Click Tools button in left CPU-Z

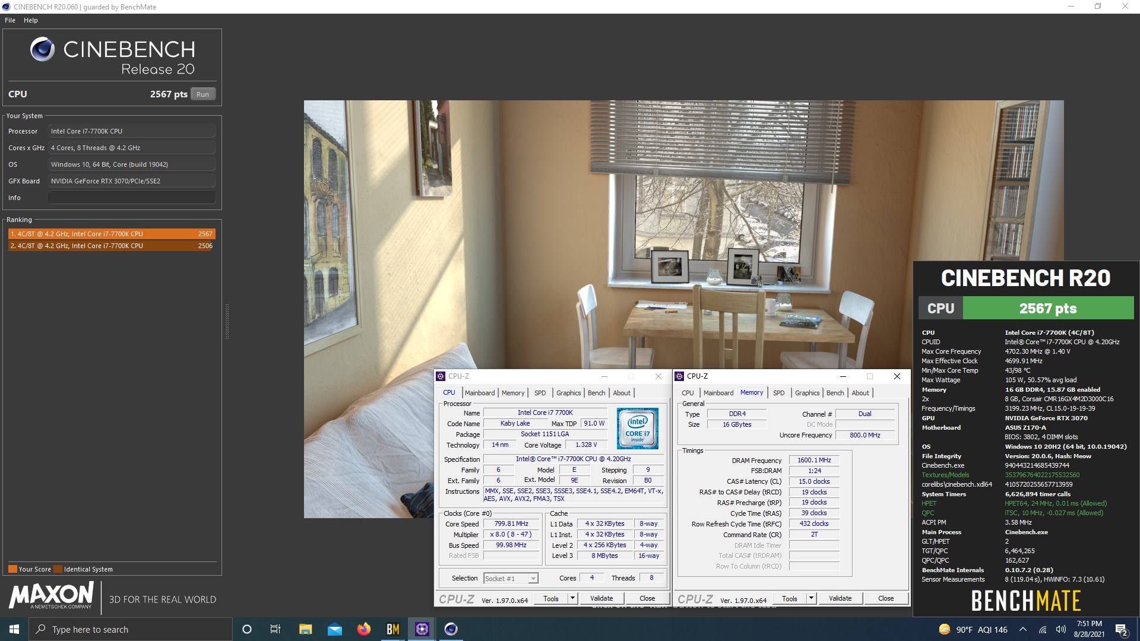[551, 598]
